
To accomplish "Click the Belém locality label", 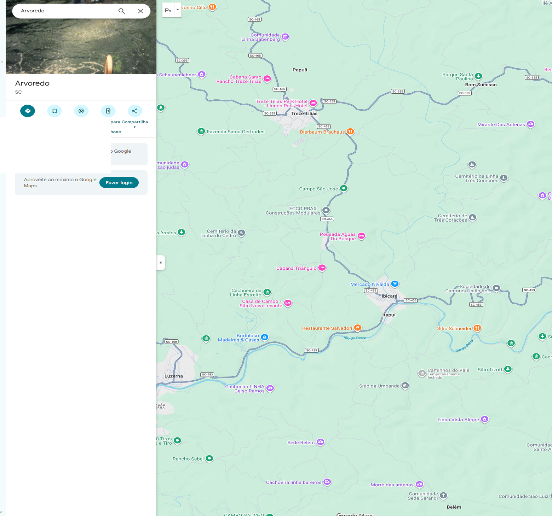I will pos(454,507).
